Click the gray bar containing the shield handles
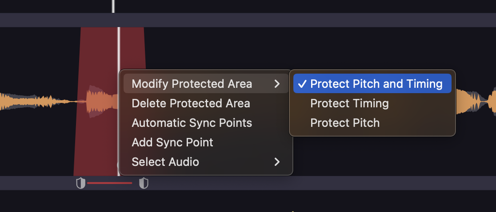 coord(311,183)
